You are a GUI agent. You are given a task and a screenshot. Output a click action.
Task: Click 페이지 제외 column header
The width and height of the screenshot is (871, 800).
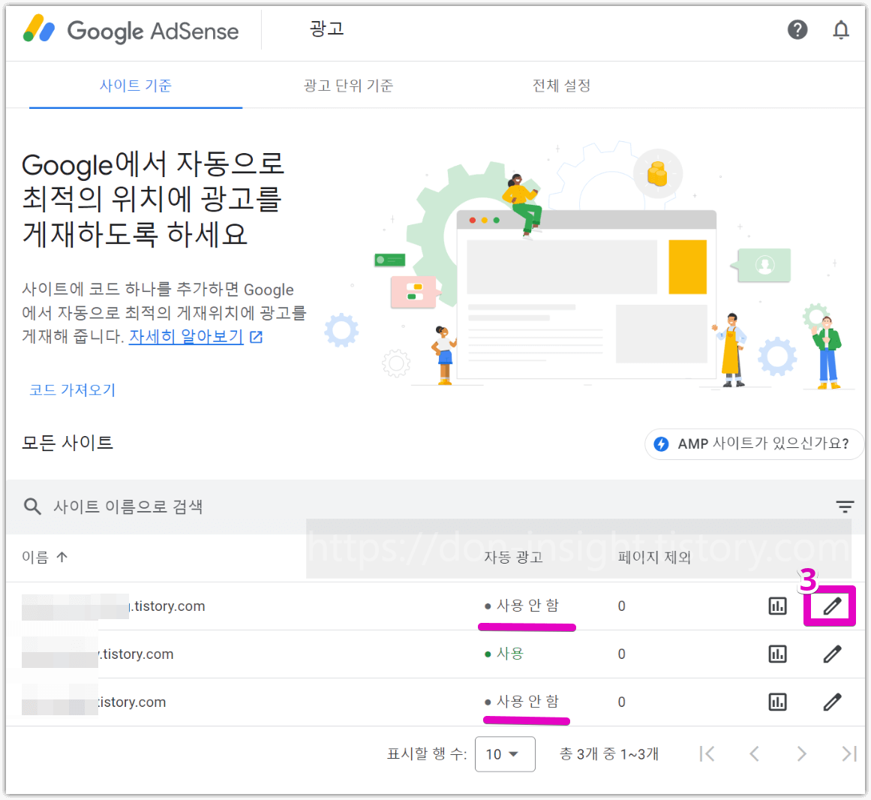click(654, 557)
